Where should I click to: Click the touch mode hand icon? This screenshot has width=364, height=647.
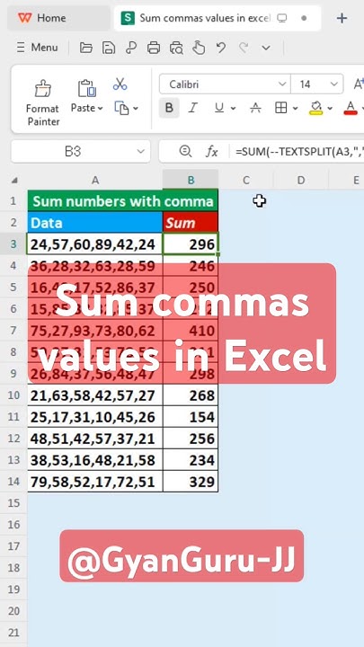199,48
